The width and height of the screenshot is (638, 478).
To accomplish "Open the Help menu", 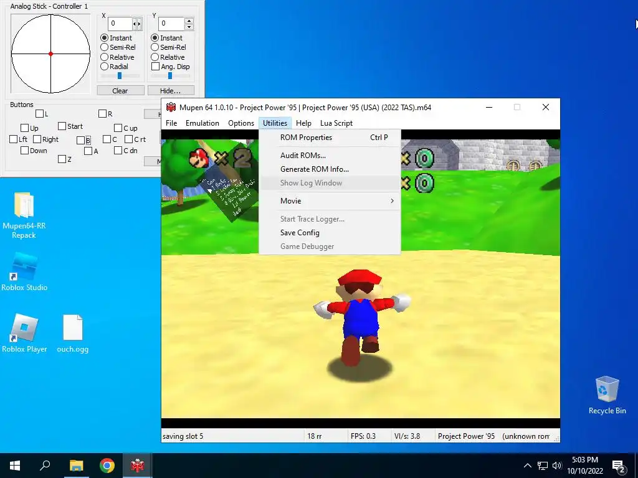I will (303, 123).
